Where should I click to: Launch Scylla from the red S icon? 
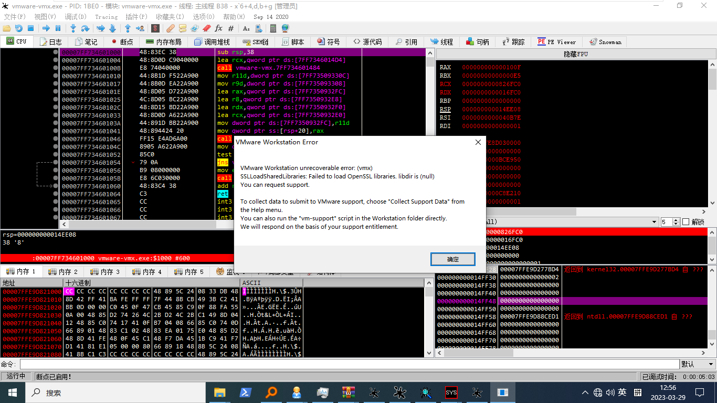[x=155, y=28]
